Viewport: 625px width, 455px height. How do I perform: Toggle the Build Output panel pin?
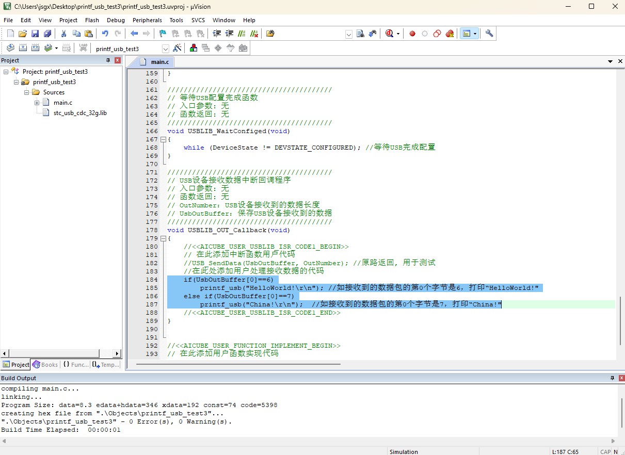tap(612, 378)
